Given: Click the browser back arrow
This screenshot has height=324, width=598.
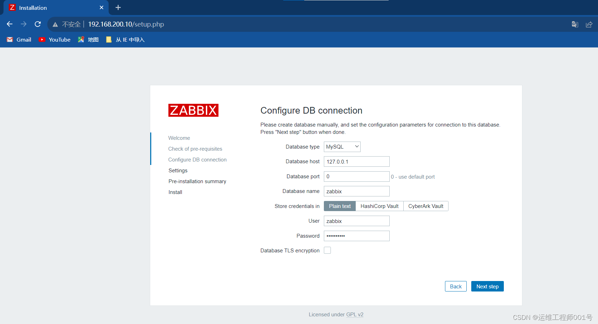Looking at the screenshot, I should 10,24.
